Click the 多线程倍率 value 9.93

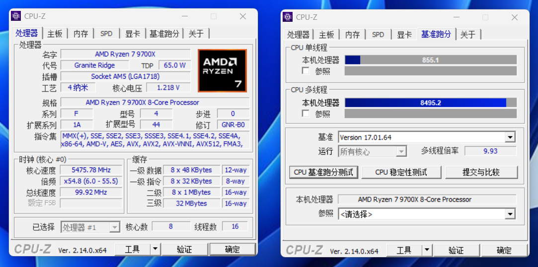coord(490,151)
